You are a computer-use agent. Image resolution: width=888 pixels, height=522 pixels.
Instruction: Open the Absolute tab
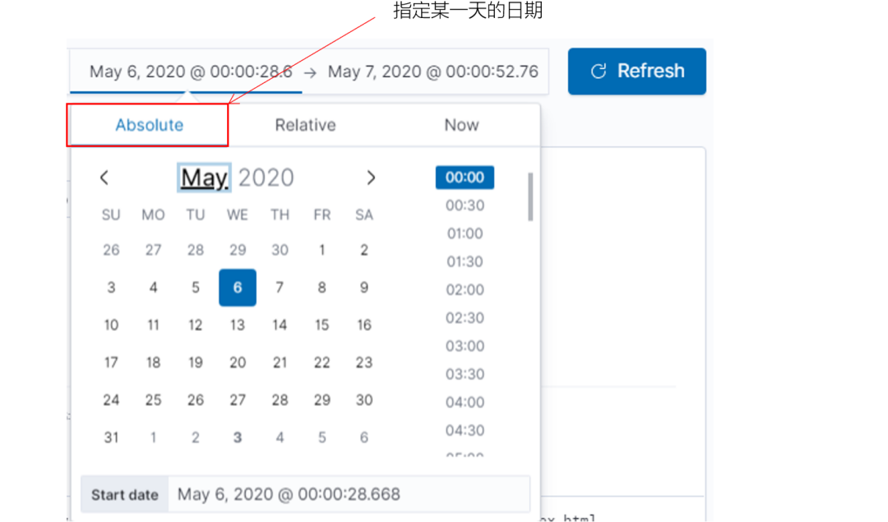point(149,125)
